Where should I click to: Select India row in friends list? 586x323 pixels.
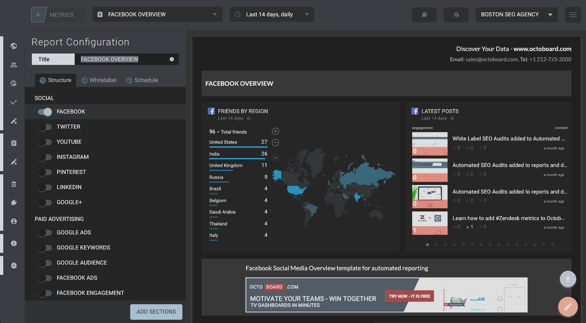pos(238,154)
